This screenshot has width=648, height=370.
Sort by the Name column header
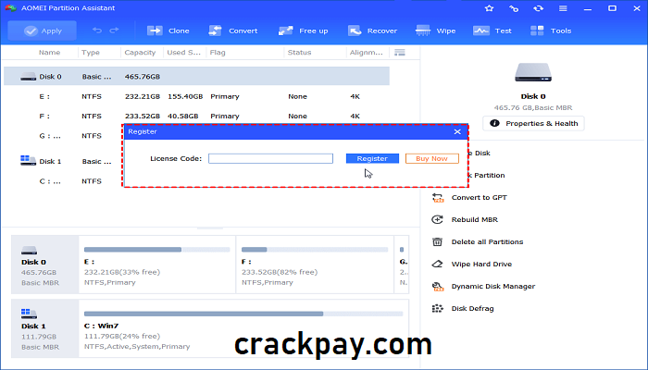point(50,53)
